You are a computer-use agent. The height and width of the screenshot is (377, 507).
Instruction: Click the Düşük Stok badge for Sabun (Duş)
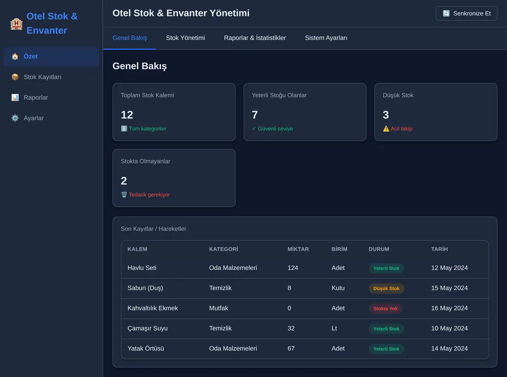click(387, 288)
